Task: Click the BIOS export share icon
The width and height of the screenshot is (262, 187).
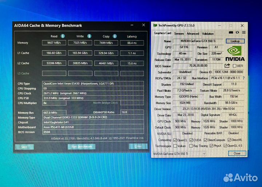Action: tap(227, 66)
